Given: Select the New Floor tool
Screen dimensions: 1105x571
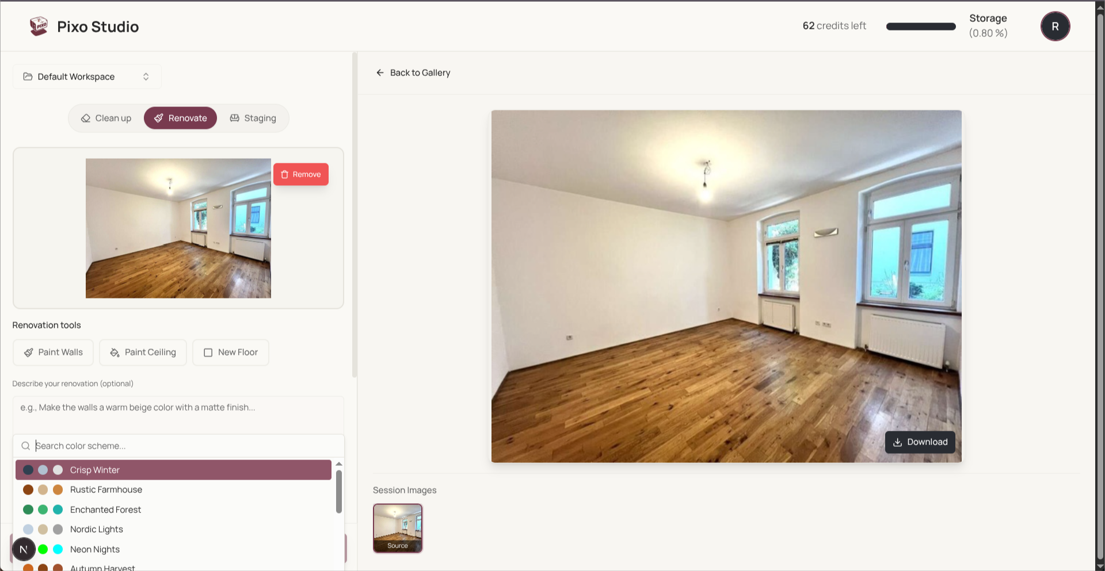Looking at the screenshot, I should tap(230, 352).
